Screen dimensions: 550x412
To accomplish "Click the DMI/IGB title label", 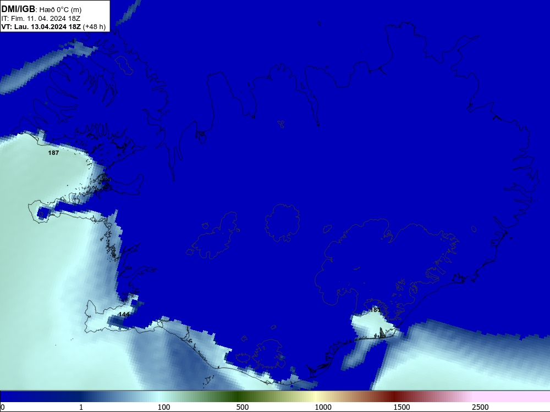I will click(x=18, y=9).
